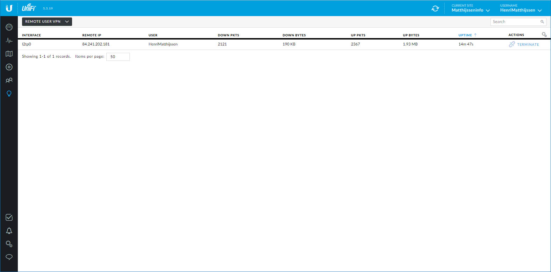Open the Dashboard from the sidebar
Viewport: 551px width, 272px height.
[9, 27]
